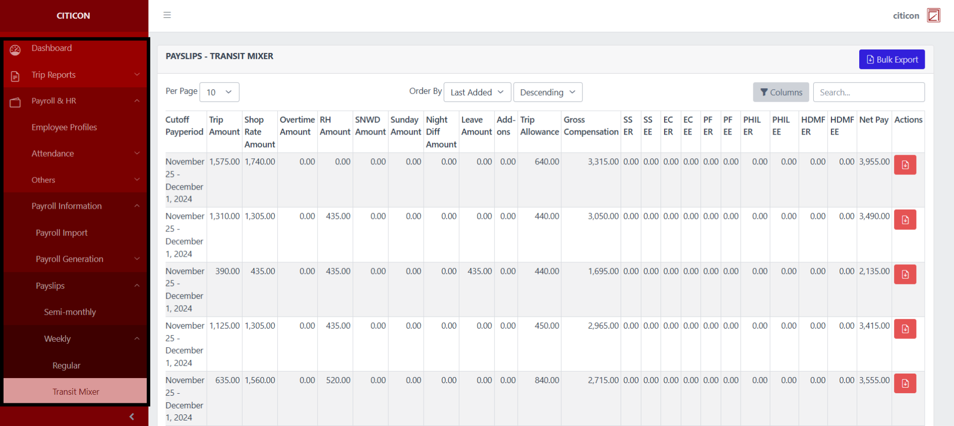The image size is (954, 426).
Task: Click the hamburger menu icon in header
Action: [x=167, y=15]
